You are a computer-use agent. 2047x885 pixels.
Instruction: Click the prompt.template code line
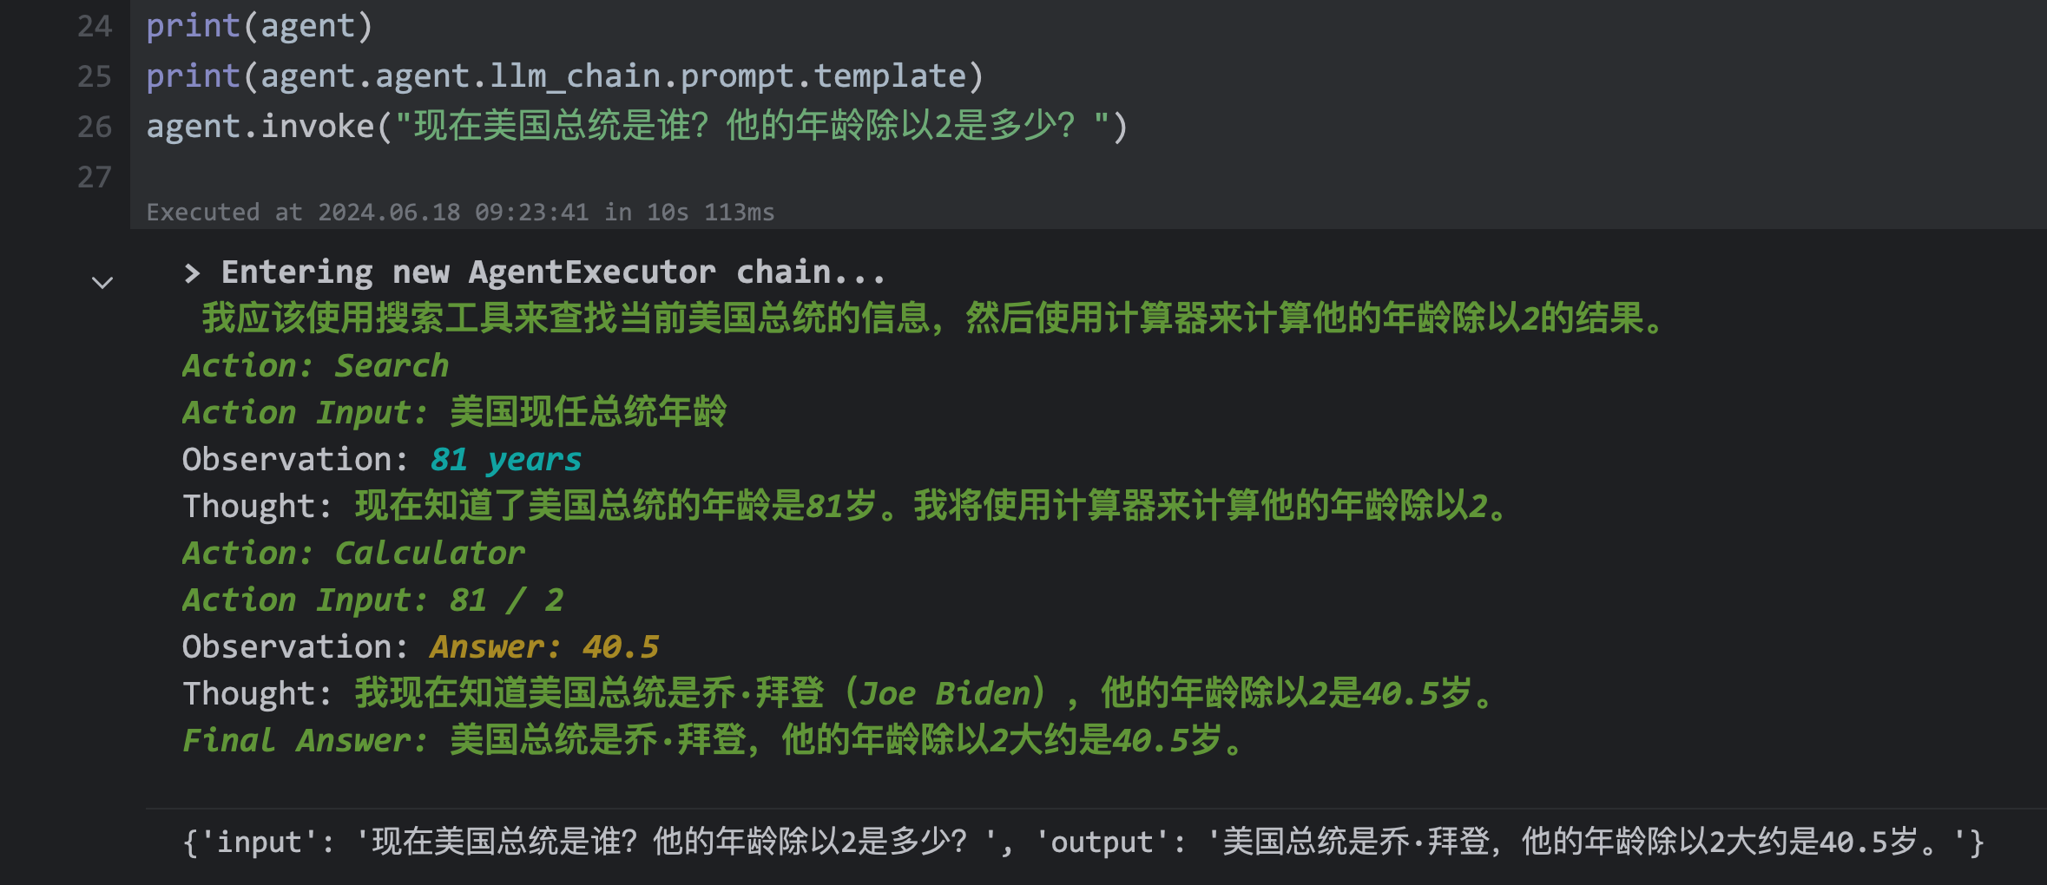pos(564,76)
